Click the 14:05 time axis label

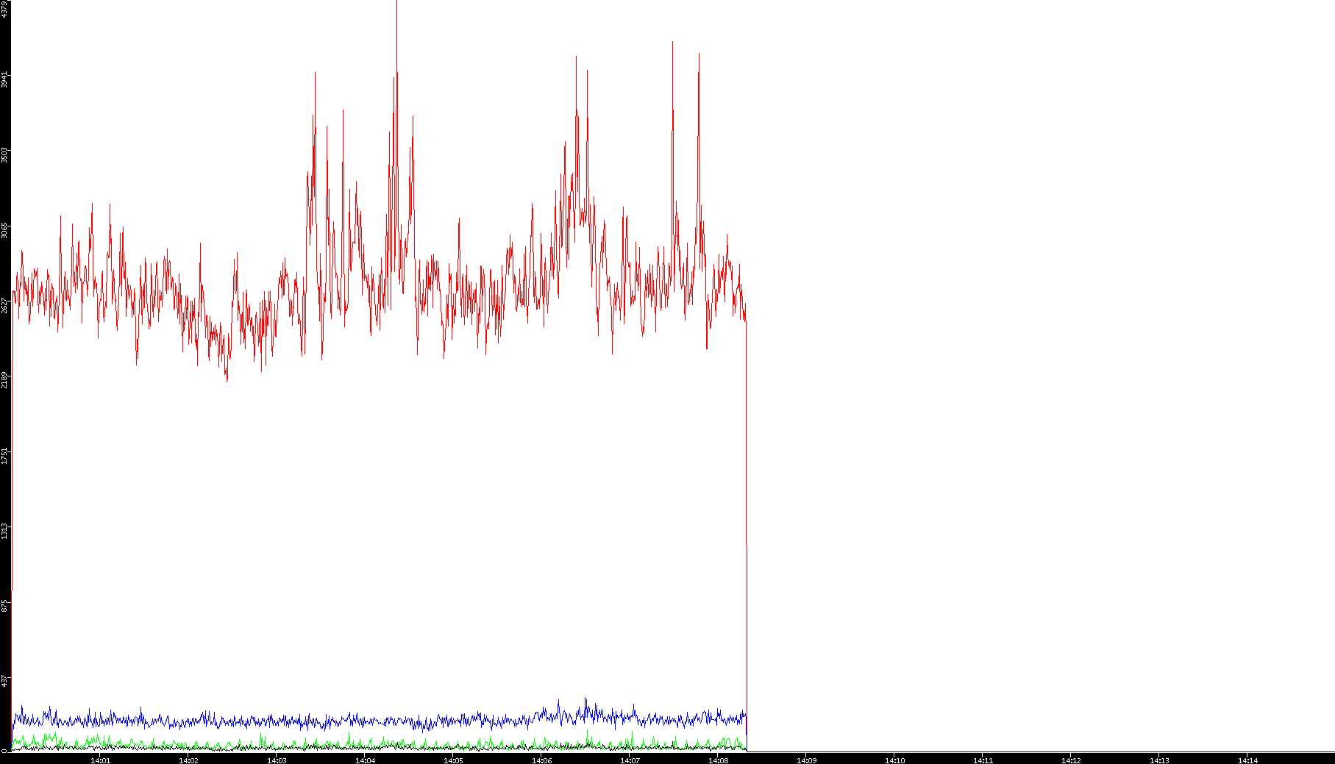(453, 760)
